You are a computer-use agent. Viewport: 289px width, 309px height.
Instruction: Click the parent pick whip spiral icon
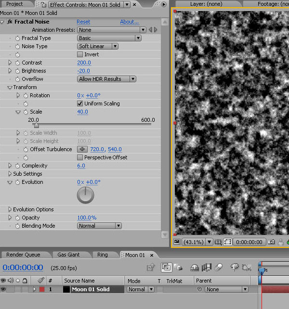[x=199, y=290]
